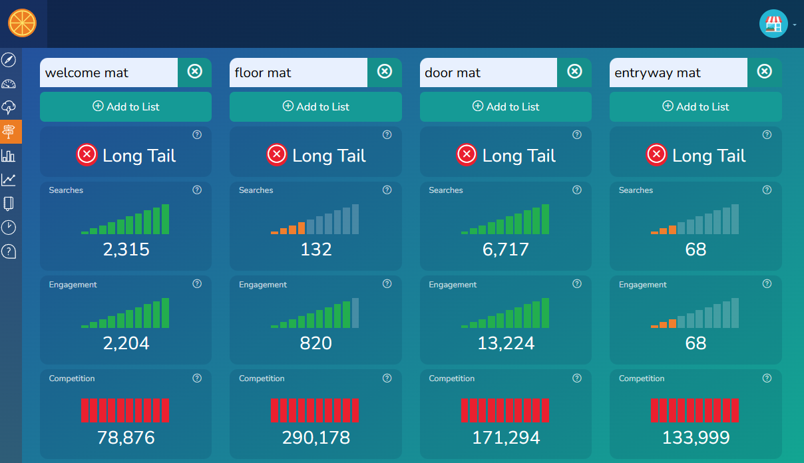Screen dimensions: 804x463
Task: Toggle the Long Tail indicator for floor mat
Action: click(277, 154)
